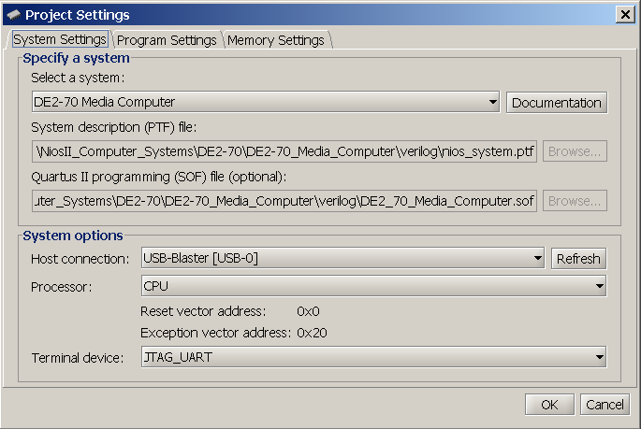Refresh the host connection list
Screen dimensions: 641x429
[578, 259]
